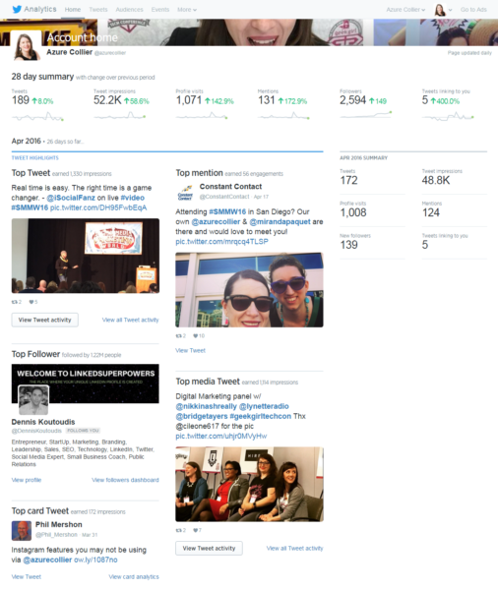
Task: Click the Twitter bird logo
Action: 17,9
